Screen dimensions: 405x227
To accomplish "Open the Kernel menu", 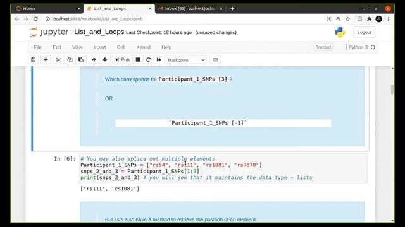I will (x=144, y=47).
